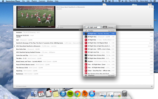Open Spotlight search in menu bar
Screen dimensions: 158x99
click(x=151, y=1)
